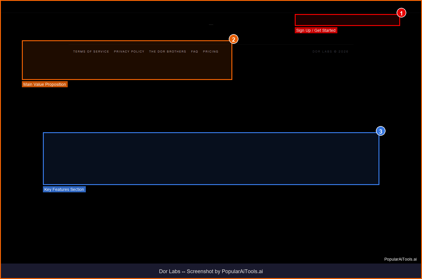Click the blue number 3 badge
This screenshot has height=279, width=422.
(x=381, y=131)
